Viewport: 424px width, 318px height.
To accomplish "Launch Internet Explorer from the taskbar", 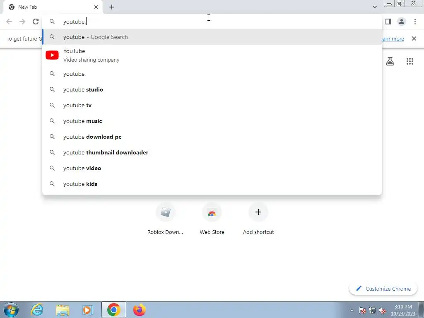I will click(x=37, y=310).
